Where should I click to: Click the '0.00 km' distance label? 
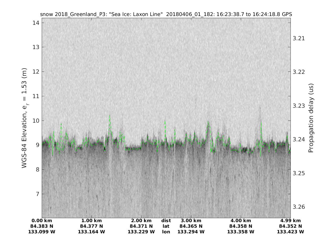tap(42, 221)
